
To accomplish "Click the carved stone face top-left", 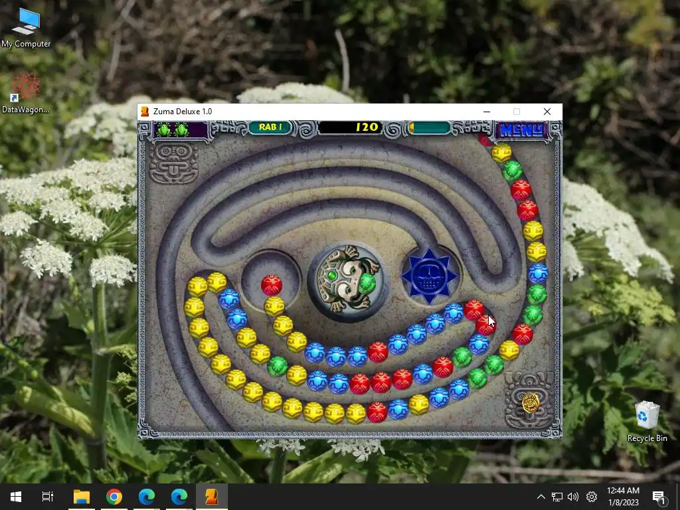I will [173, 163].
